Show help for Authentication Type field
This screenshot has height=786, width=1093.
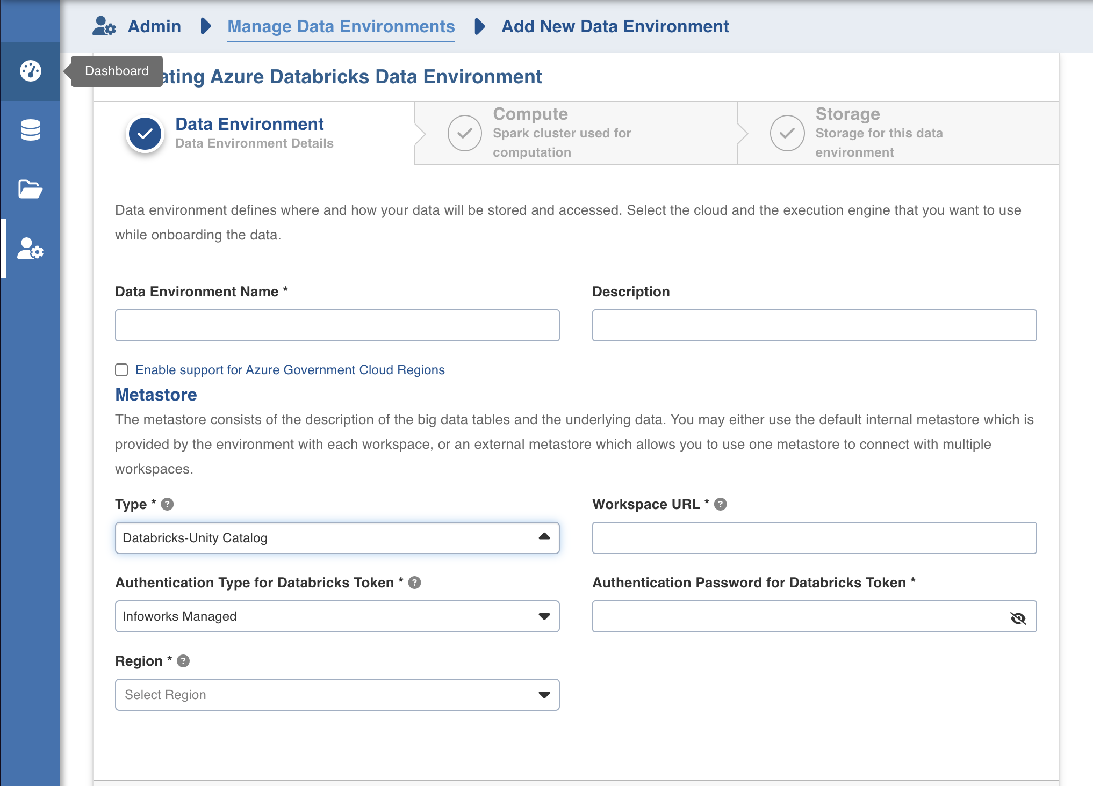pos(415,583)
